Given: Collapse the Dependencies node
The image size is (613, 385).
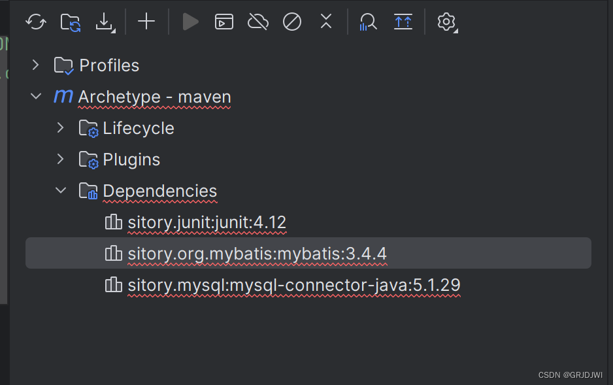Looking at the screenshot, I should tap(61, 190).
